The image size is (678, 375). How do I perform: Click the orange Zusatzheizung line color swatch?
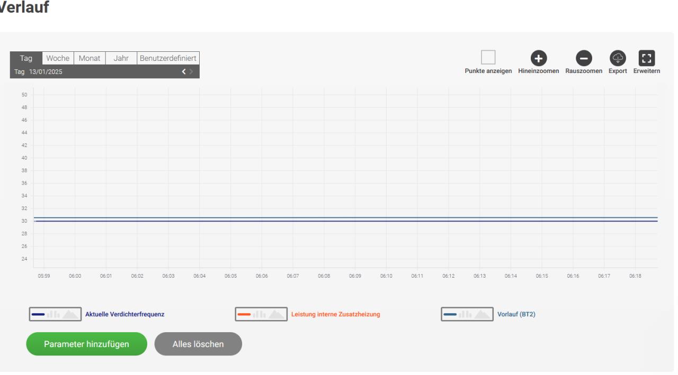click(x=244, y=314)
